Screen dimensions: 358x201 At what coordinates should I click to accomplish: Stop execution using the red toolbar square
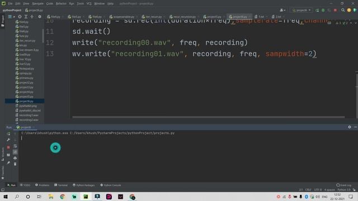[x=335, y=10]
